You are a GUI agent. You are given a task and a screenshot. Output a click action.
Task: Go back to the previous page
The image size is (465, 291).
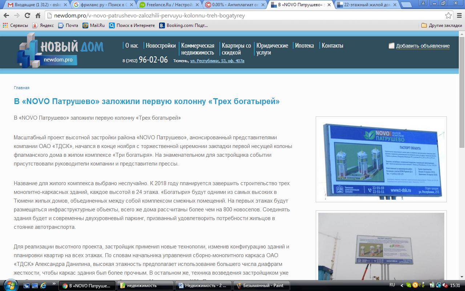[6, 16]
